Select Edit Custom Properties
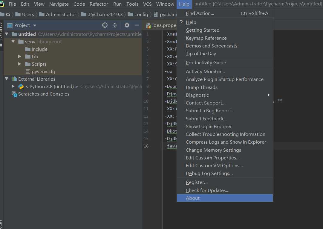The height and width of the screenshot is (229, 323). pyautogui.click(x=225, y=158)
